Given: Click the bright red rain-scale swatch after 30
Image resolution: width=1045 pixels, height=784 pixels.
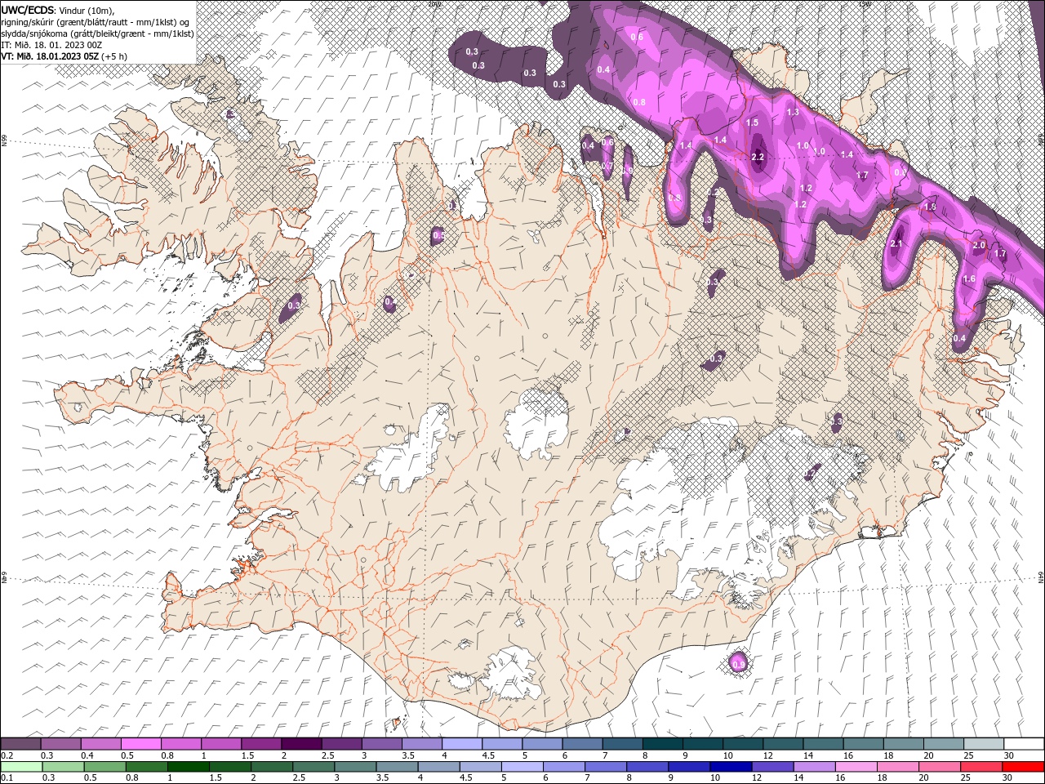Looking at the screenshot, I should tap(1023, 767).
